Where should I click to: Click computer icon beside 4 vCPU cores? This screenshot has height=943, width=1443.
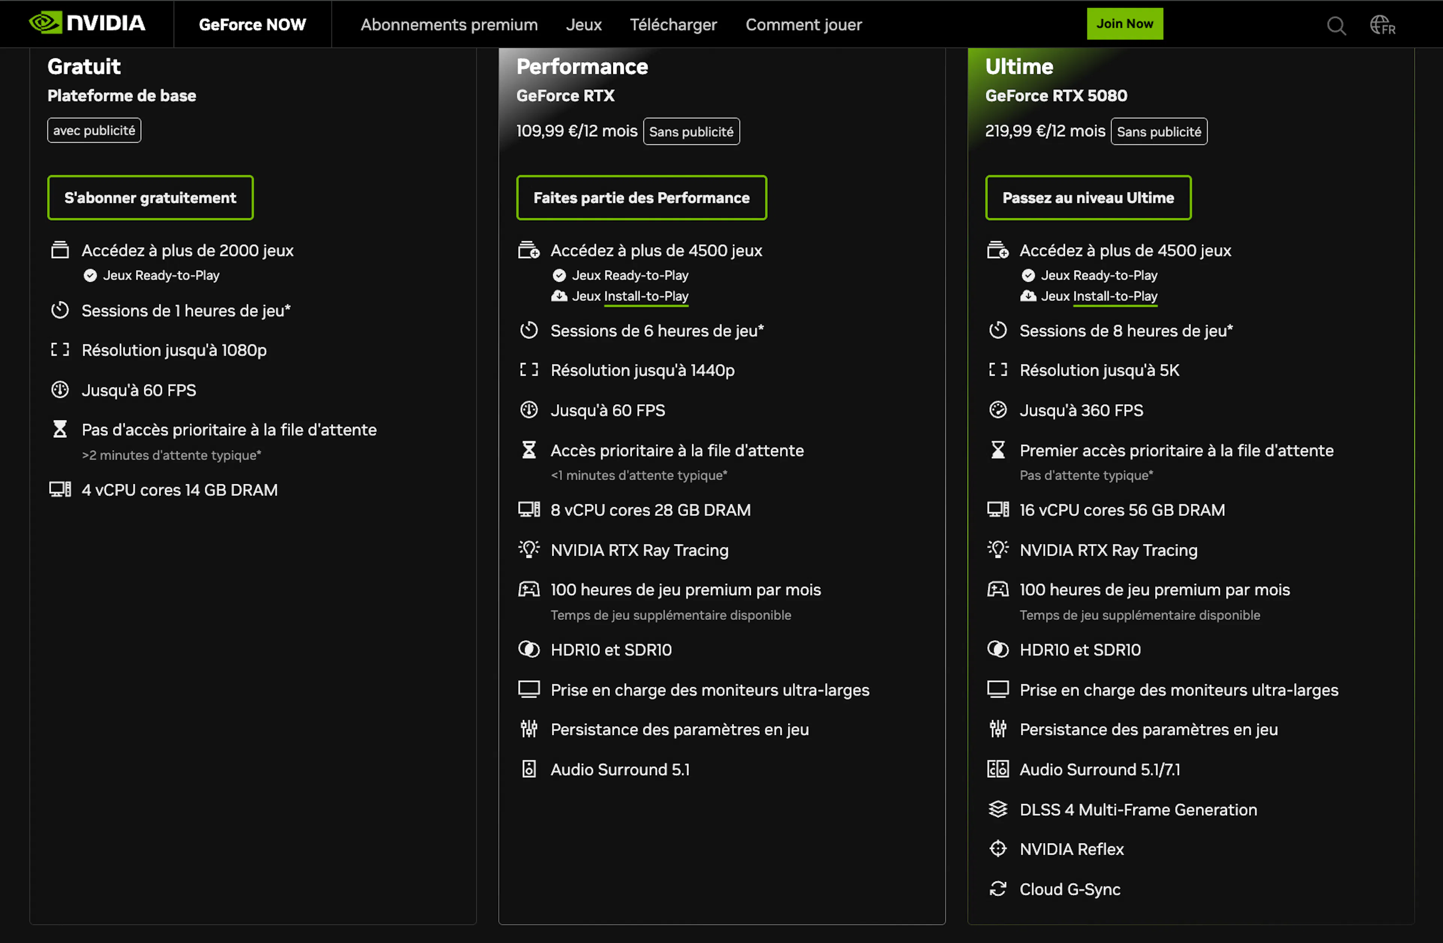60,489
